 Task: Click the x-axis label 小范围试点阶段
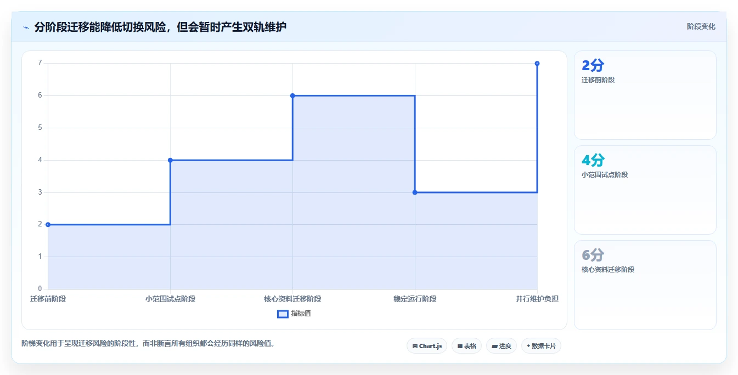tap(170, 299)
